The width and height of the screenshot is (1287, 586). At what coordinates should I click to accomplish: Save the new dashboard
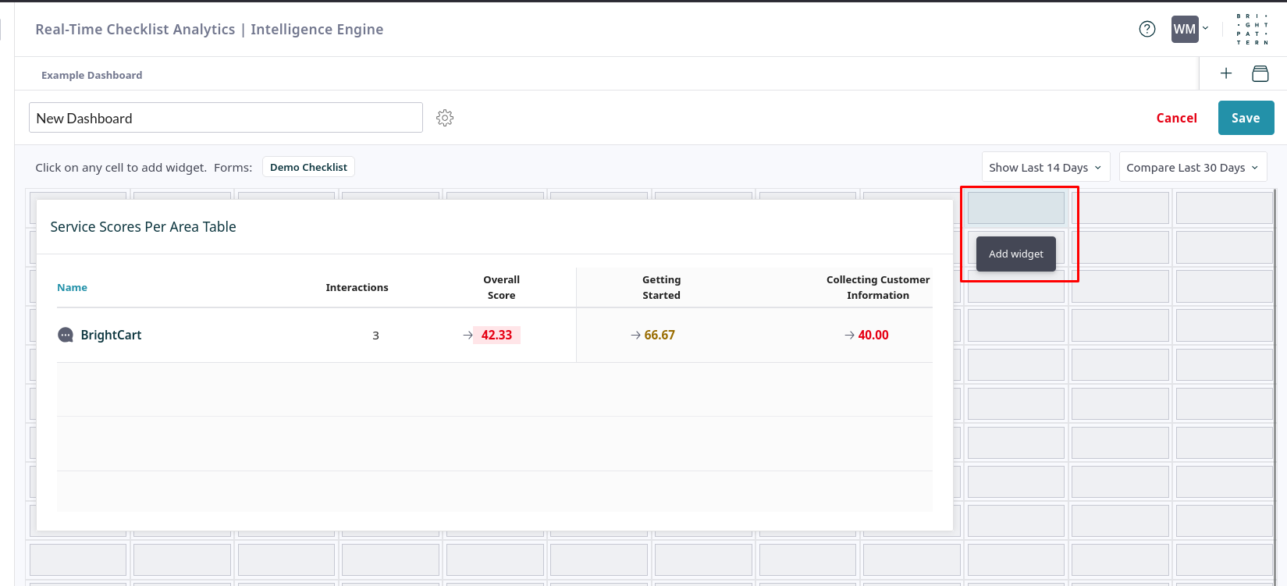click(x=1246, y=118)
